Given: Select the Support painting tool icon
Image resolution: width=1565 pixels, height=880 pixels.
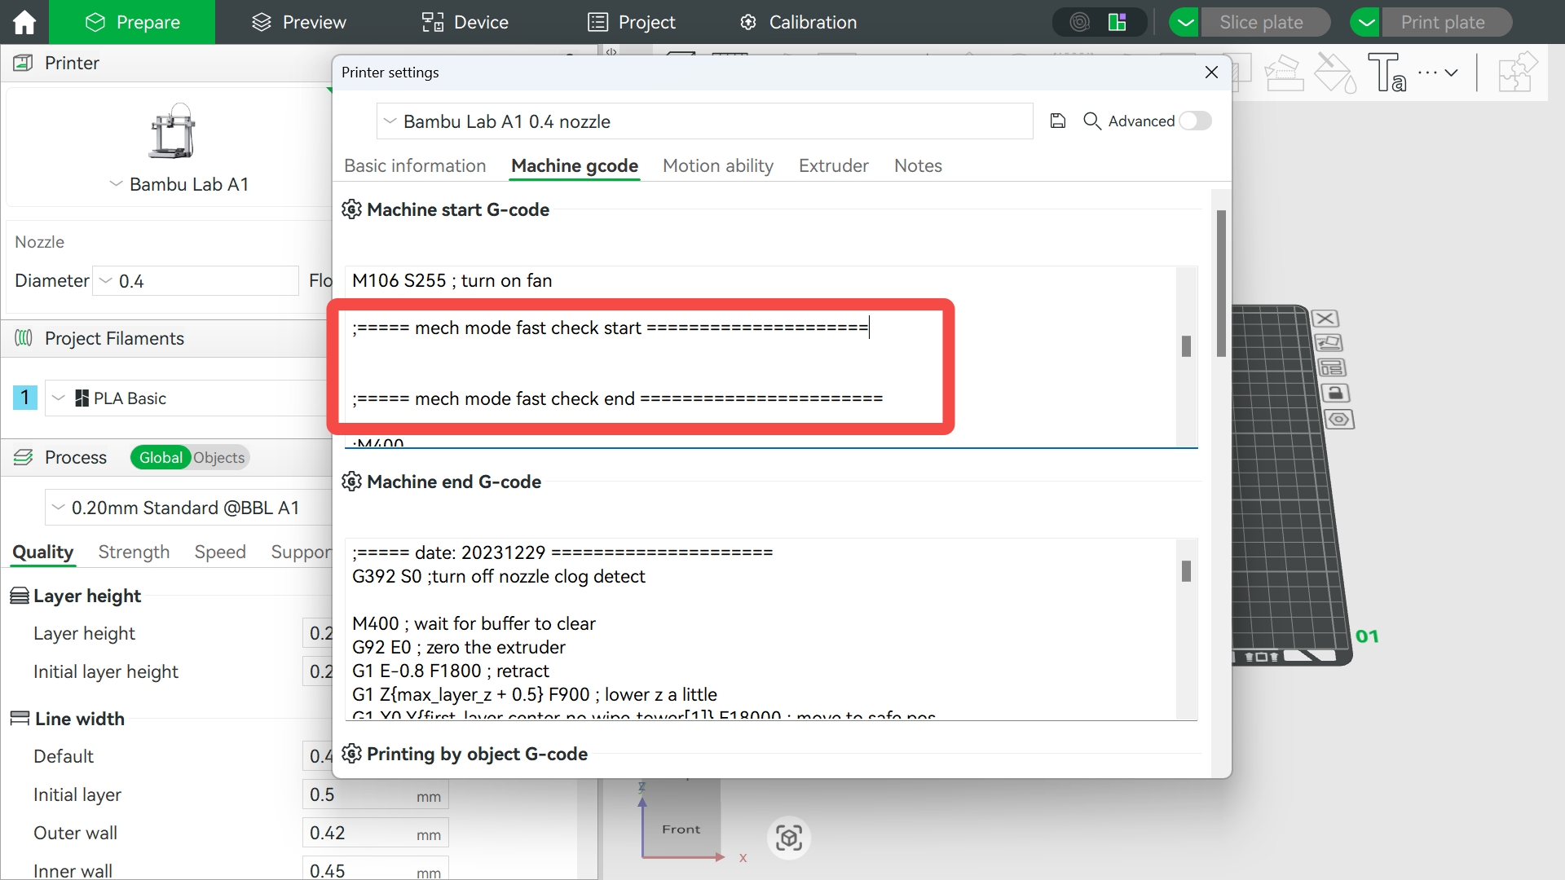Looking at the screenshot, I should click(1284, 73).
